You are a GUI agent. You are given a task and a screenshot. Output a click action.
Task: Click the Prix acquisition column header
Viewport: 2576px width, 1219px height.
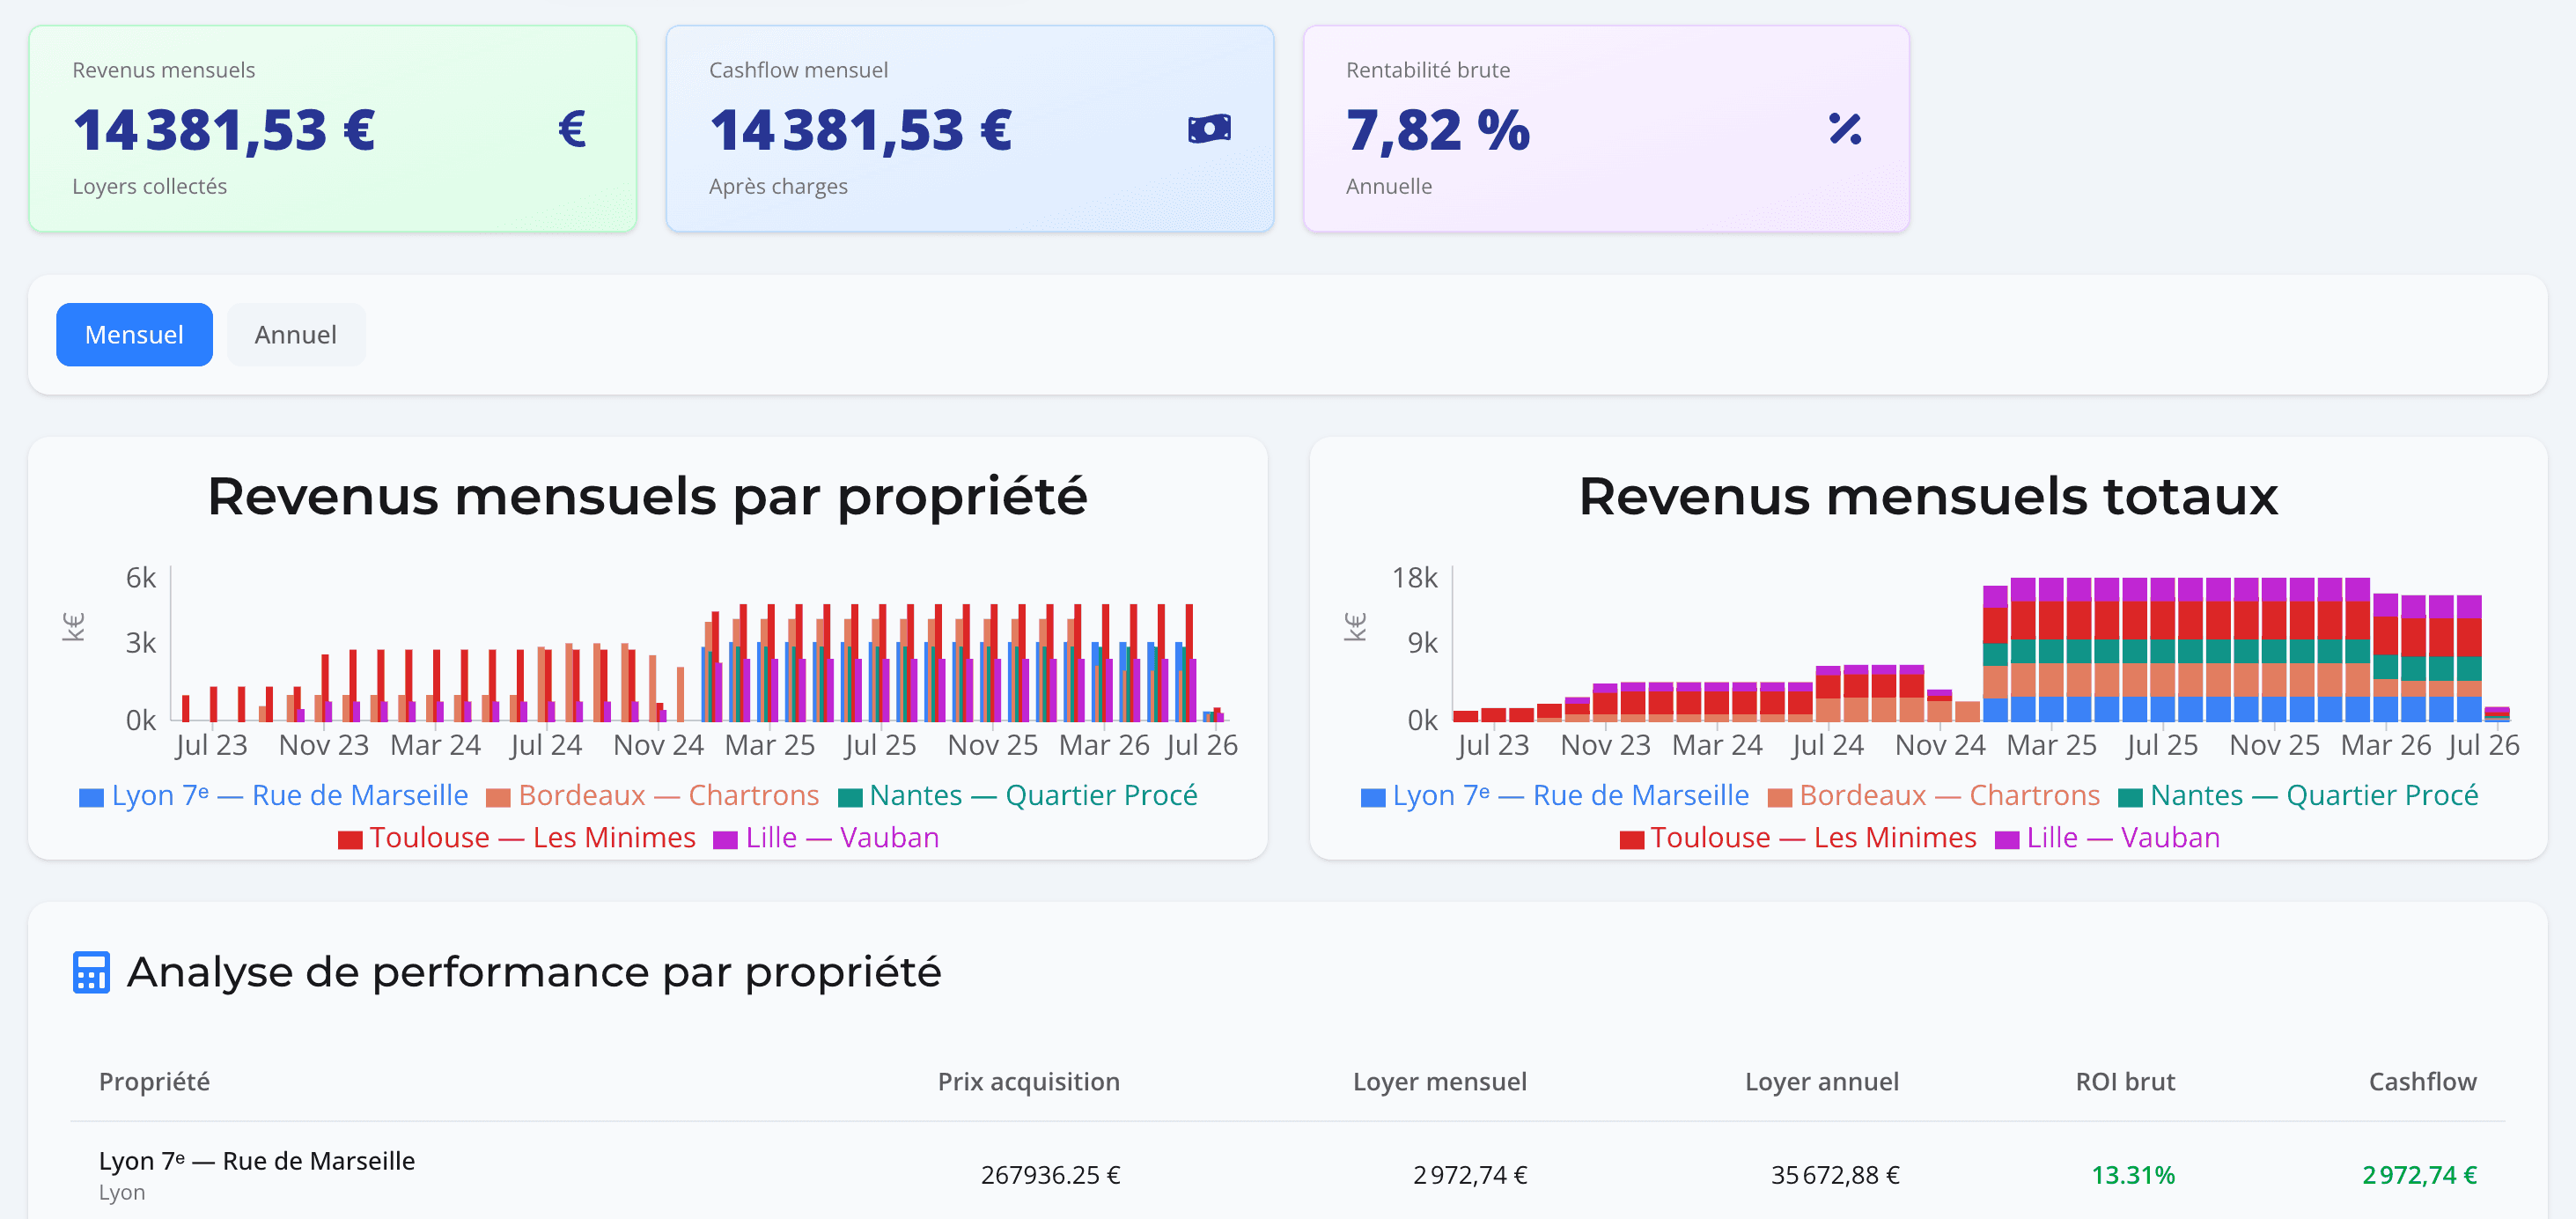click(1029, 1082)
